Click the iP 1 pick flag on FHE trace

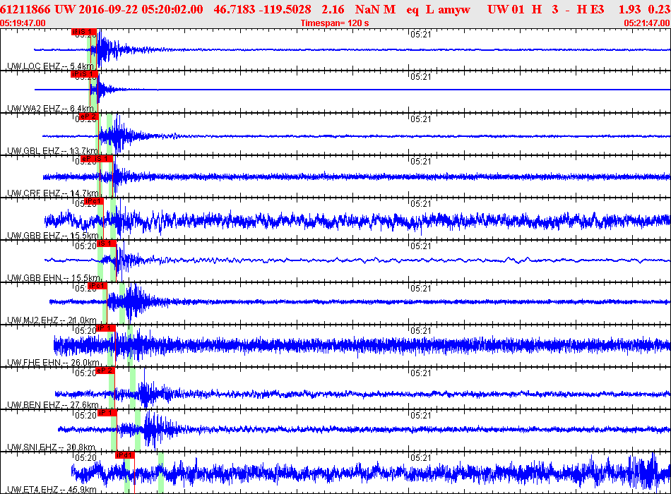coord(106,328)
